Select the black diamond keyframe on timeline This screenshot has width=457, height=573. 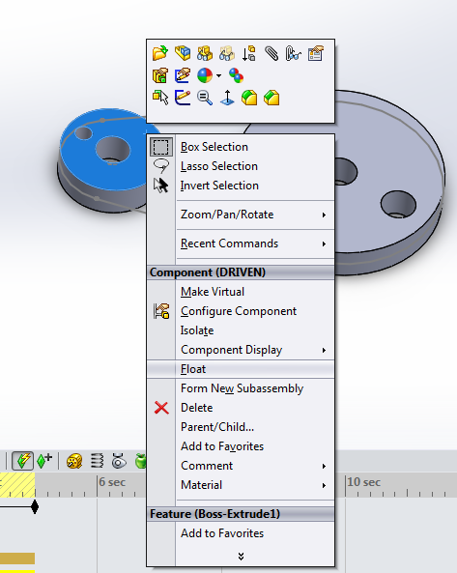point(35,507)
